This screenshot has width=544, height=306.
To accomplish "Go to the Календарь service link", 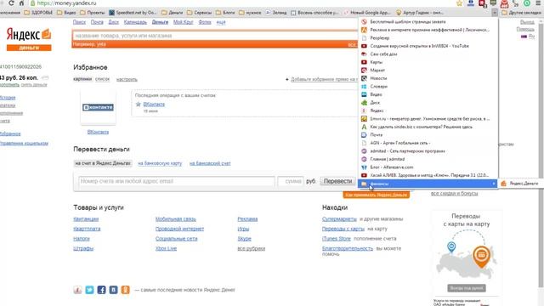I will (x=135, y=22).
